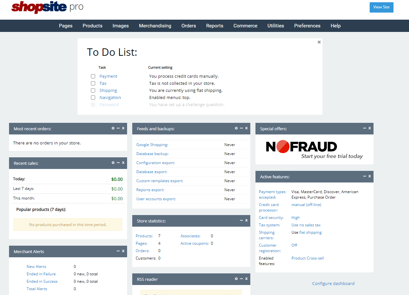409x295 pixels.
Task: Open the Merchandising menu
Action: coord(155,26)
